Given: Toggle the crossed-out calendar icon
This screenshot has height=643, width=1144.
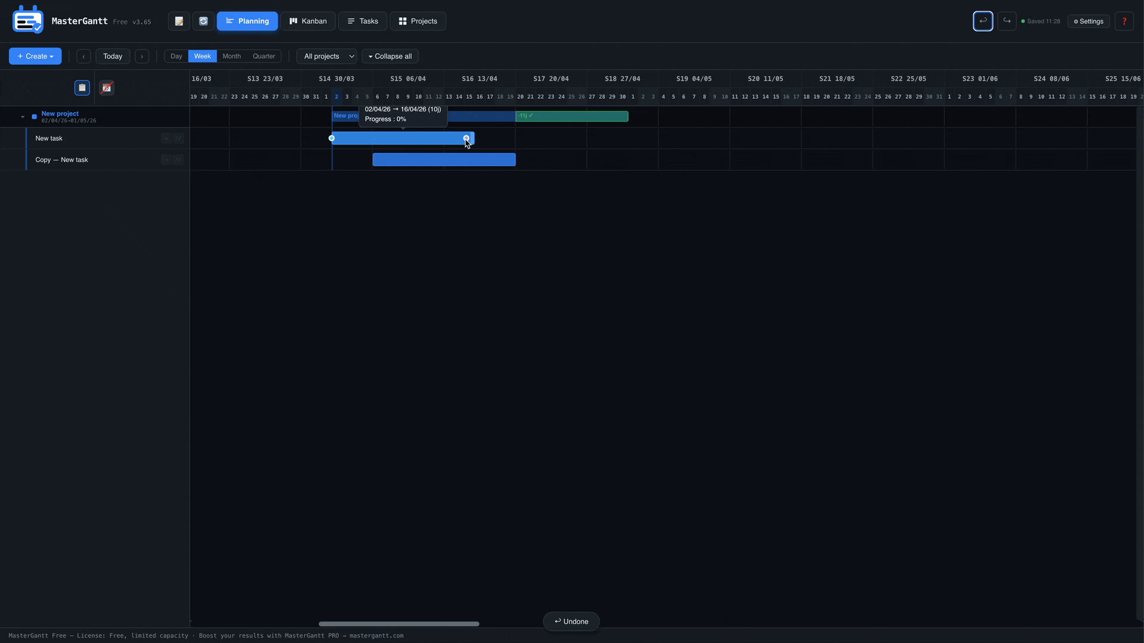Looking at the screenshot, I should click(107, 88).
